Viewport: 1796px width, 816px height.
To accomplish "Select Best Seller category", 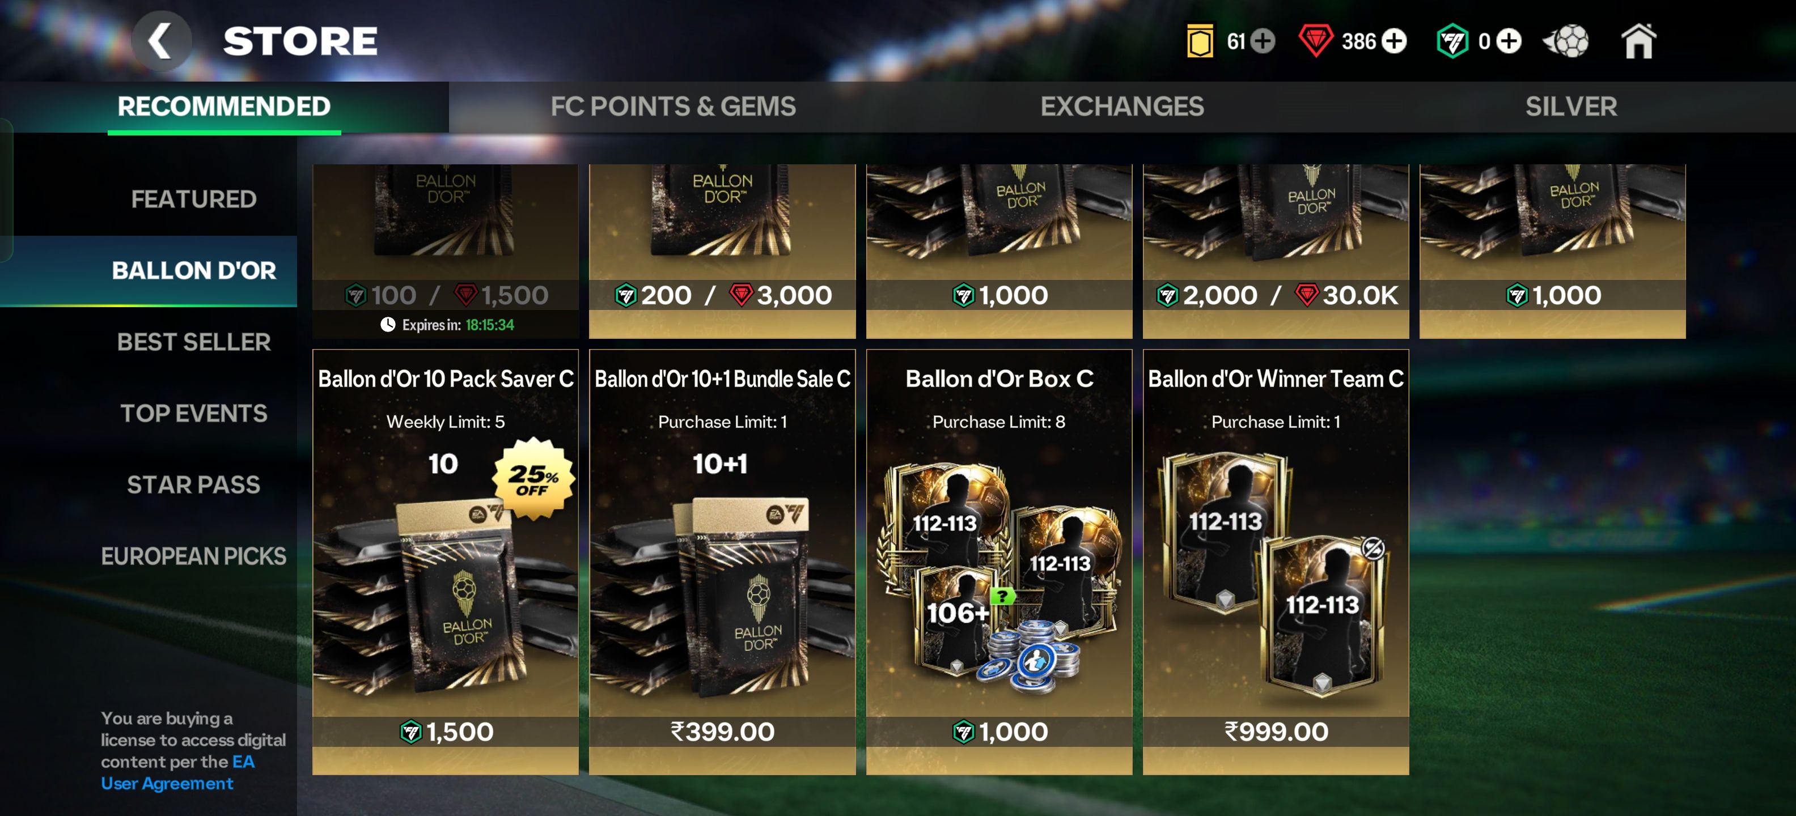I will tap(194, 342).
